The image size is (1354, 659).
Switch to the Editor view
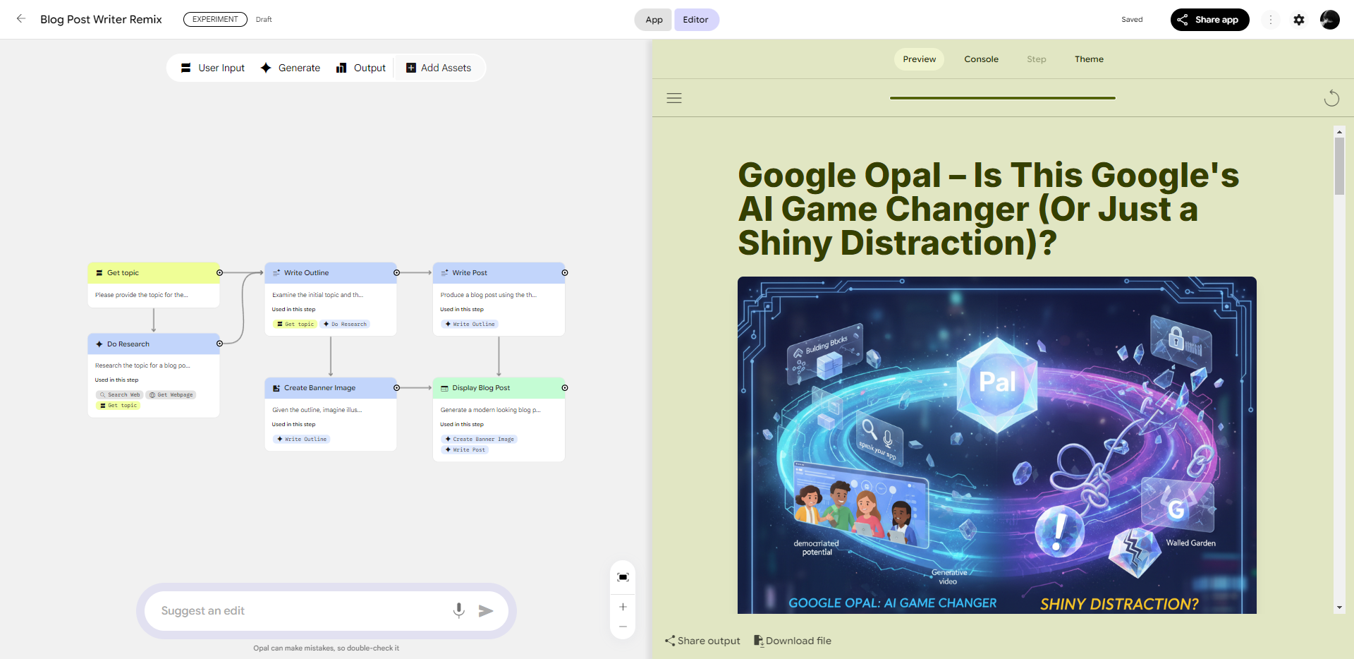(695, 20)
